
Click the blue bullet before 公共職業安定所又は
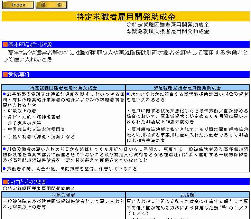[x=4, y=94]
